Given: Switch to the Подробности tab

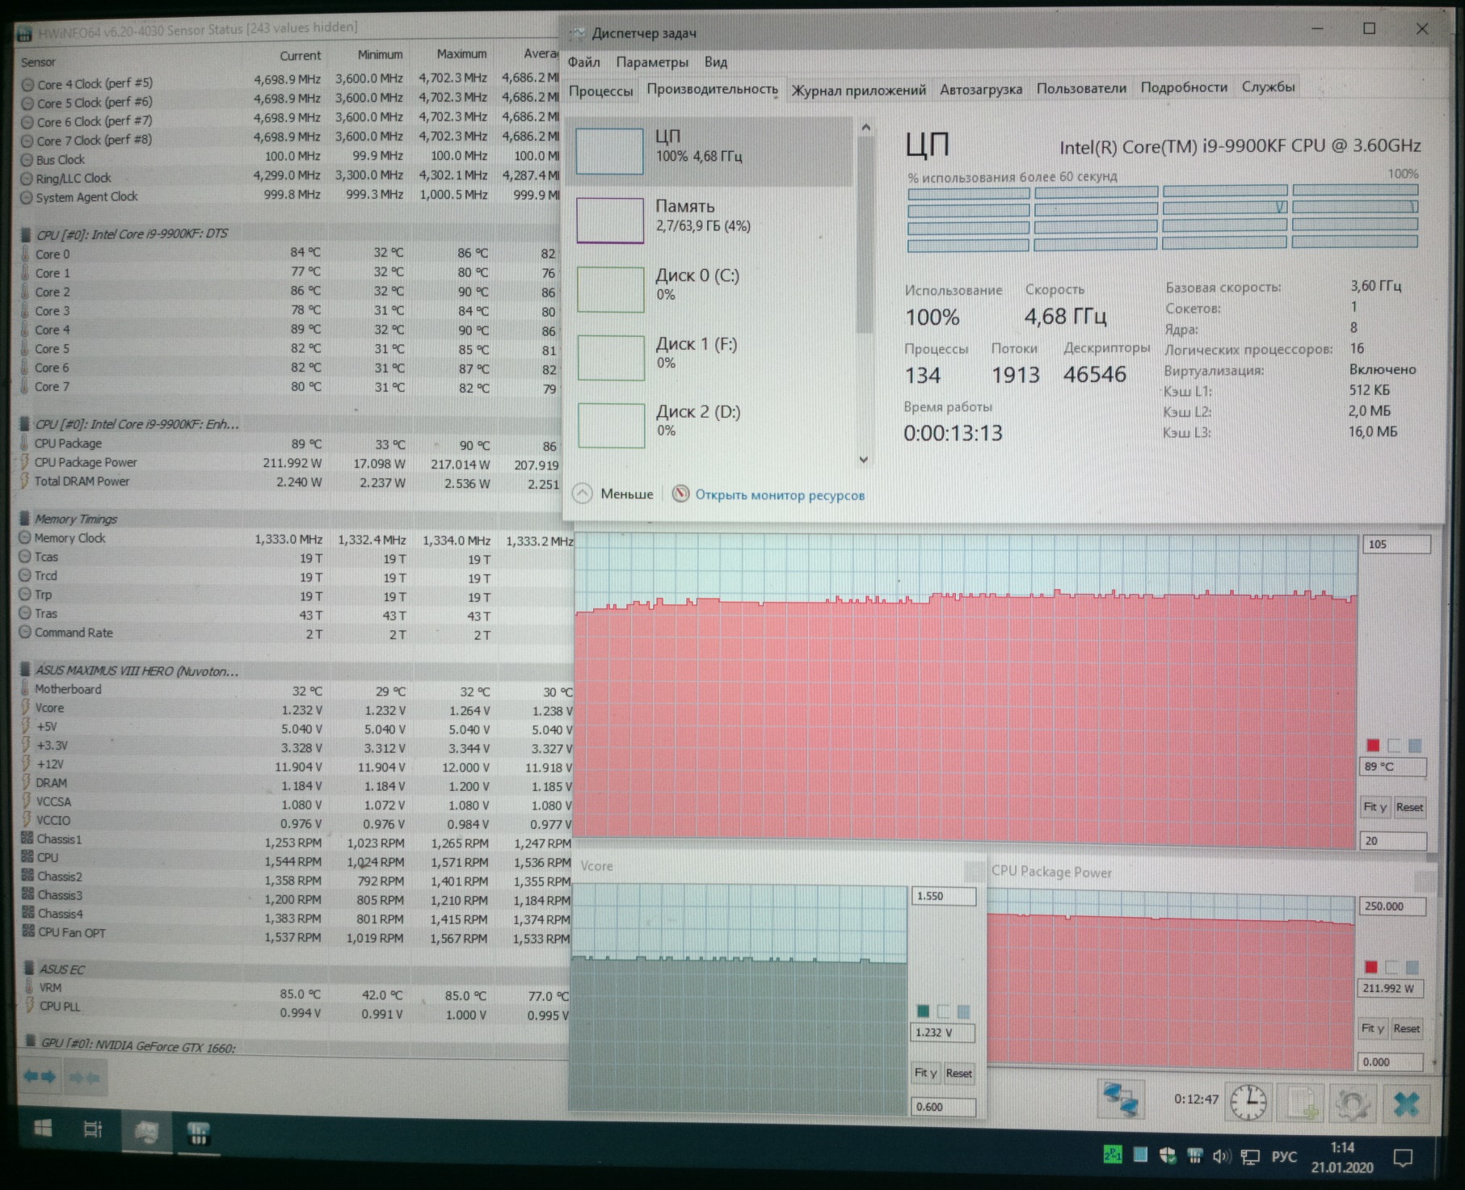Looking at the screenshot, I should click(1184, 87).
